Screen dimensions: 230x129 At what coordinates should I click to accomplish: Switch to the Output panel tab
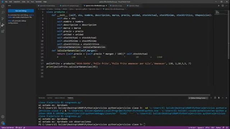[x=50, y=98]
